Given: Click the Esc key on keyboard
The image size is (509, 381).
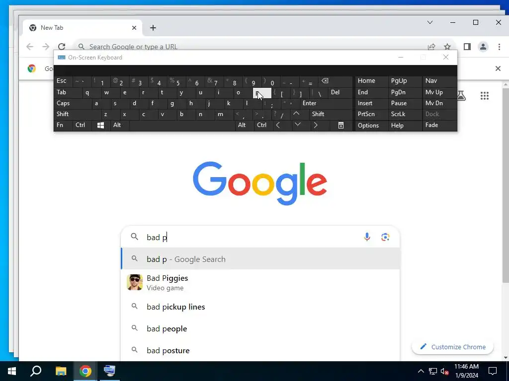Looking at the screenshot, I should click(63, 81).
